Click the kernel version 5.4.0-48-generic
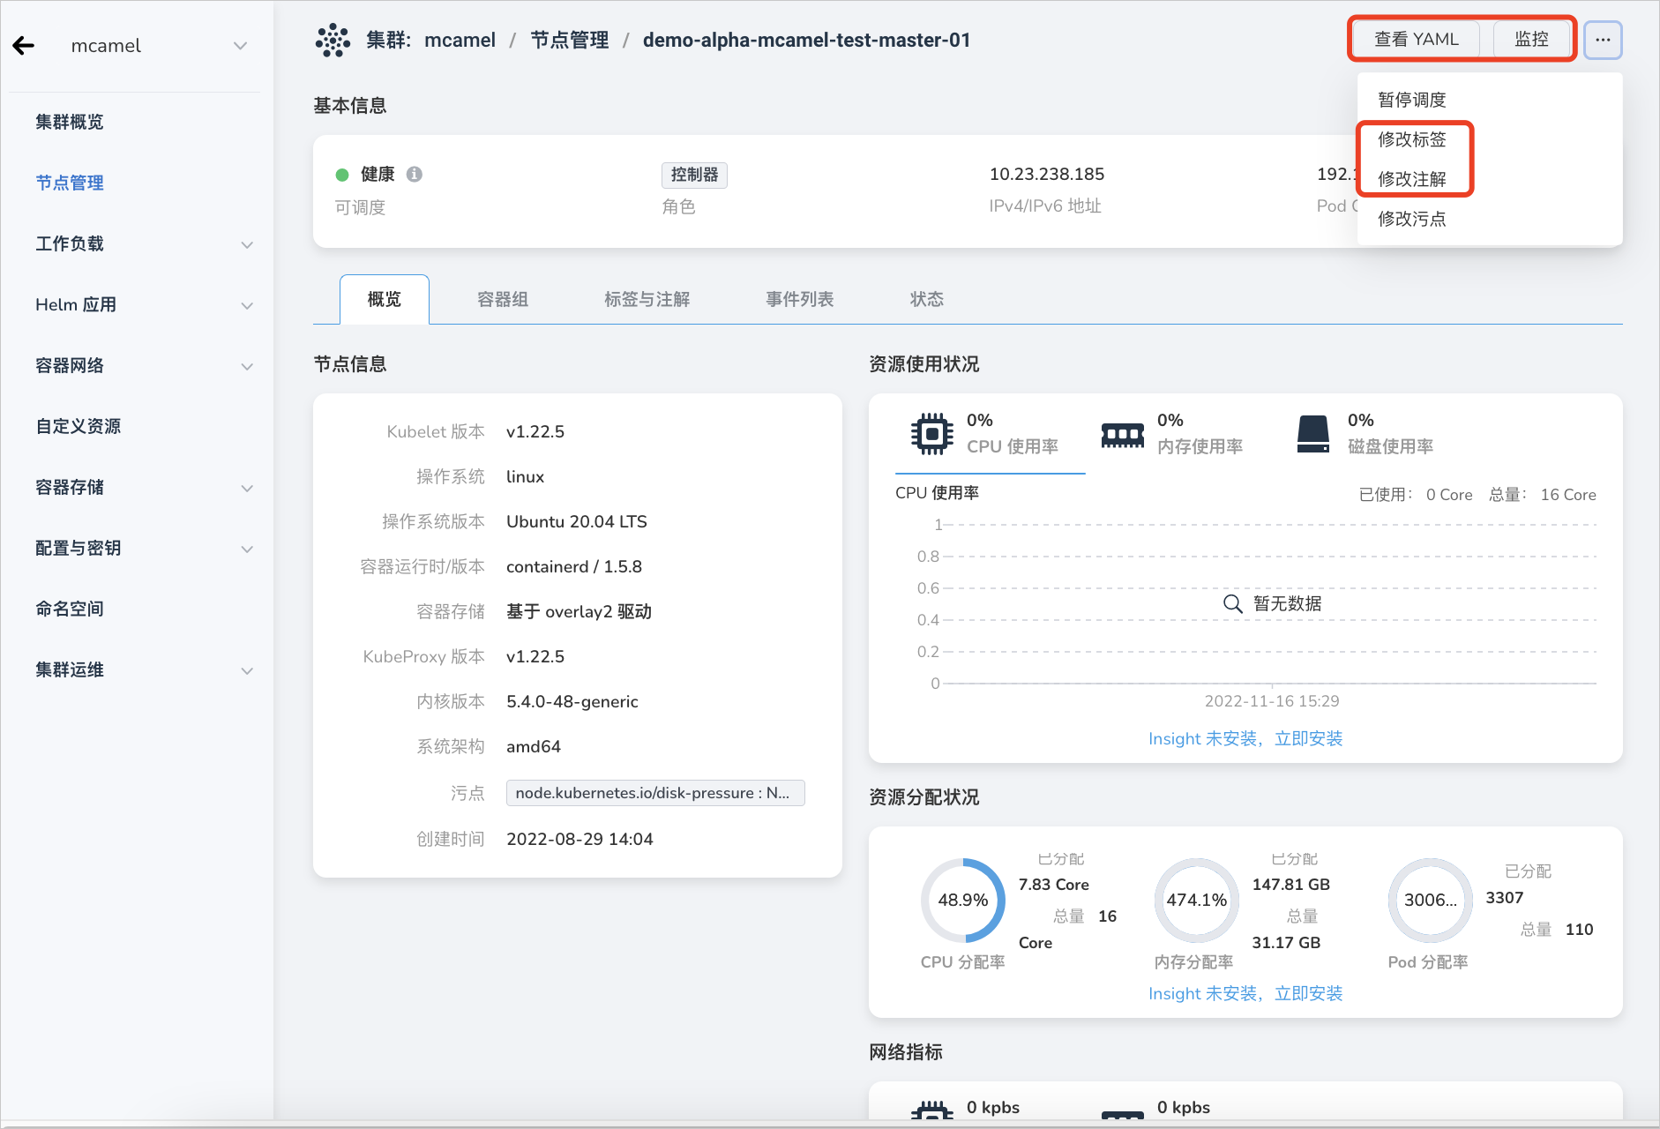 click(572, 701)
